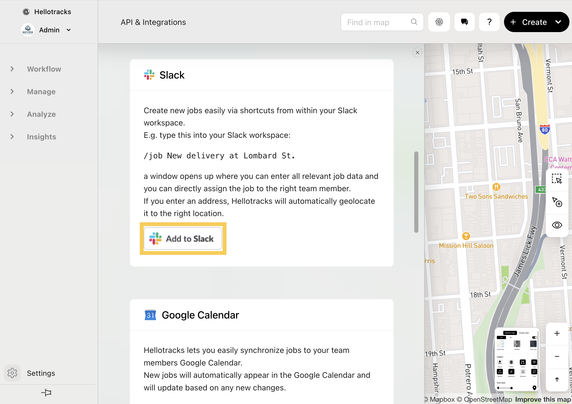Image resolution: width=572 pixels, height=404 pixels.
Task: Choose the Dark map thumbnail
Action: pos(533,344)
